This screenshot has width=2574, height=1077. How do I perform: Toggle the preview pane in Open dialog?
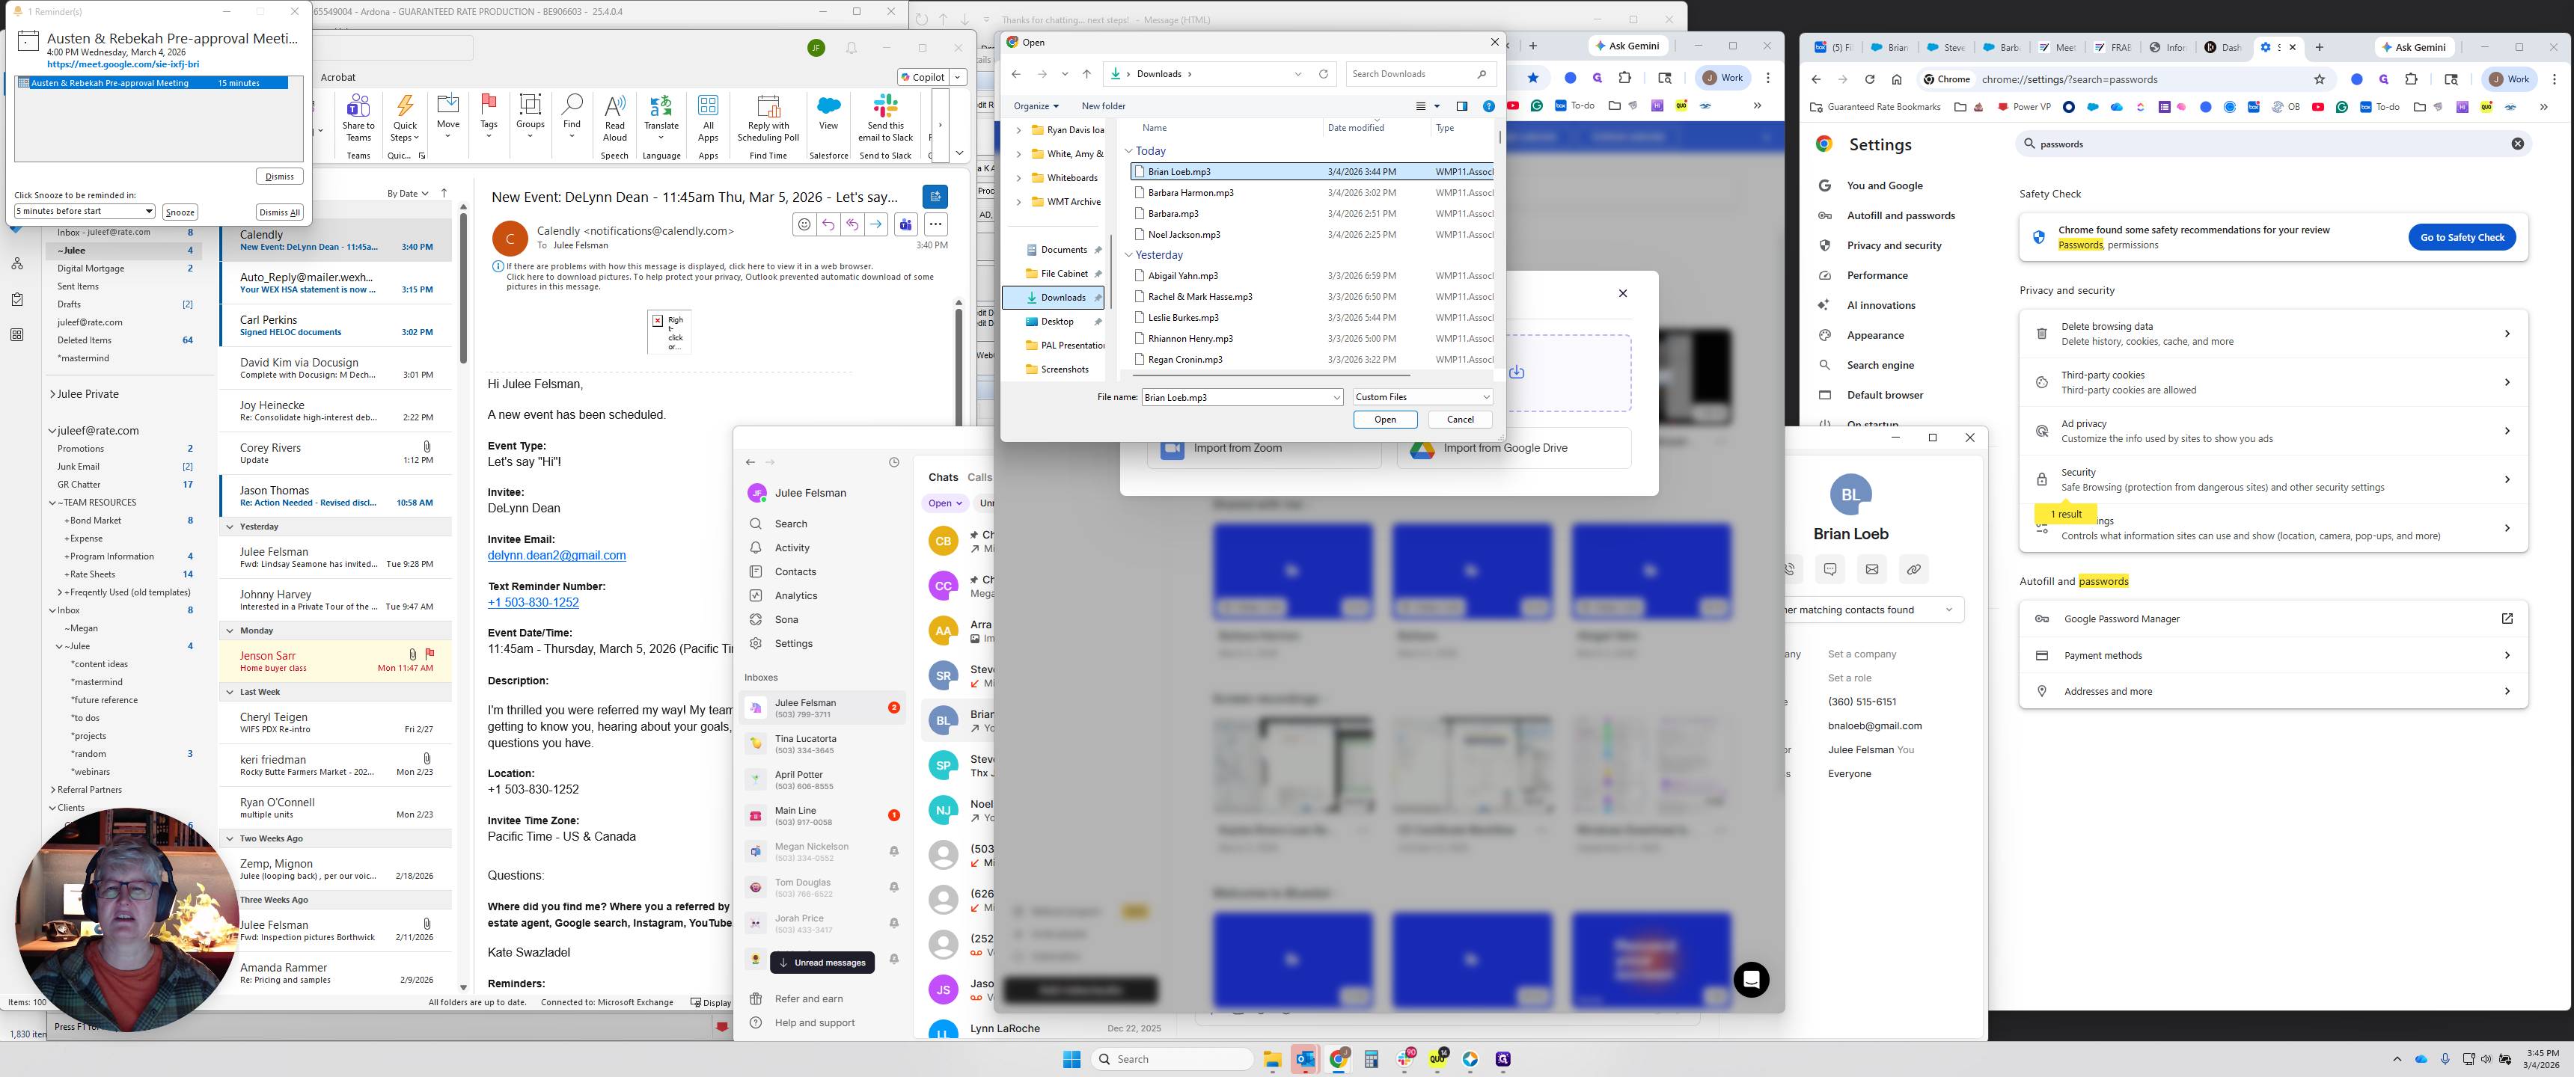click(x=1461, y=106)
